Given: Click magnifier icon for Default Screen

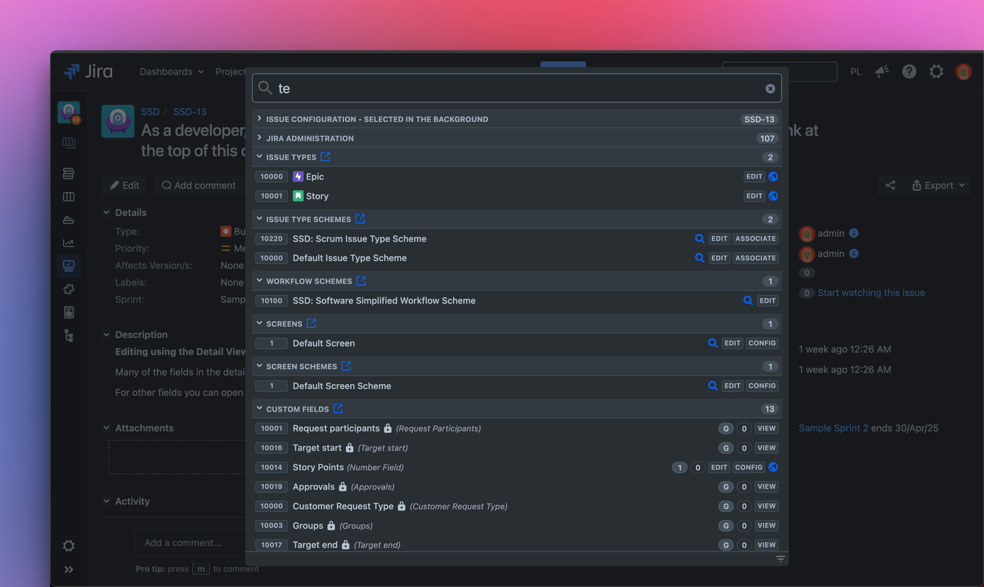Looking at the screenshot, I should 712,343.
